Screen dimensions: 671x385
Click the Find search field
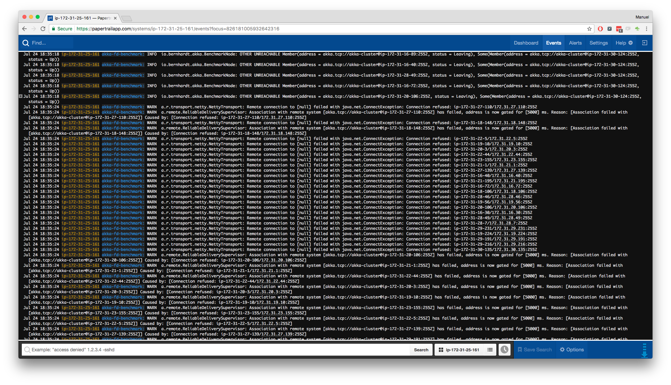(x=50, y=43)
